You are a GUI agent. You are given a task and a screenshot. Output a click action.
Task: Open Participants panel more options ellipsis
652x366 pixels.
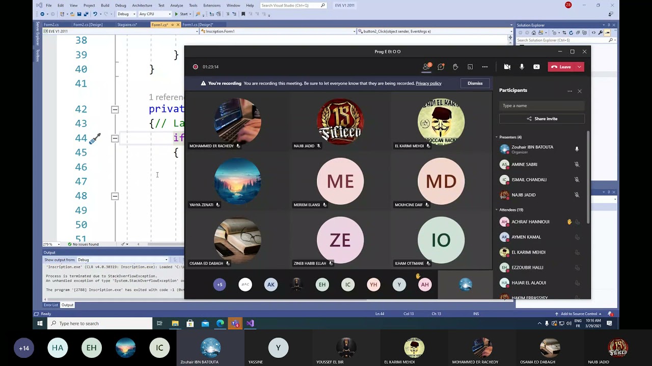(x=569, y=91)
